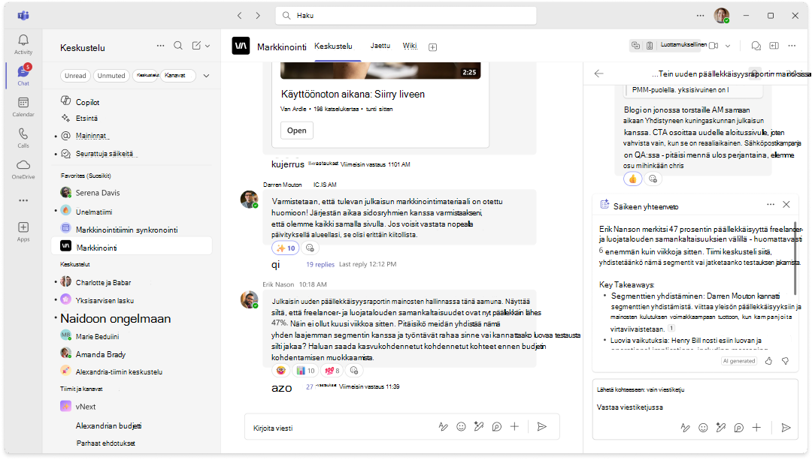The image size is (812, 460).
Task: Collapse the Keskustelut section
Action: (x=75, y=264)
